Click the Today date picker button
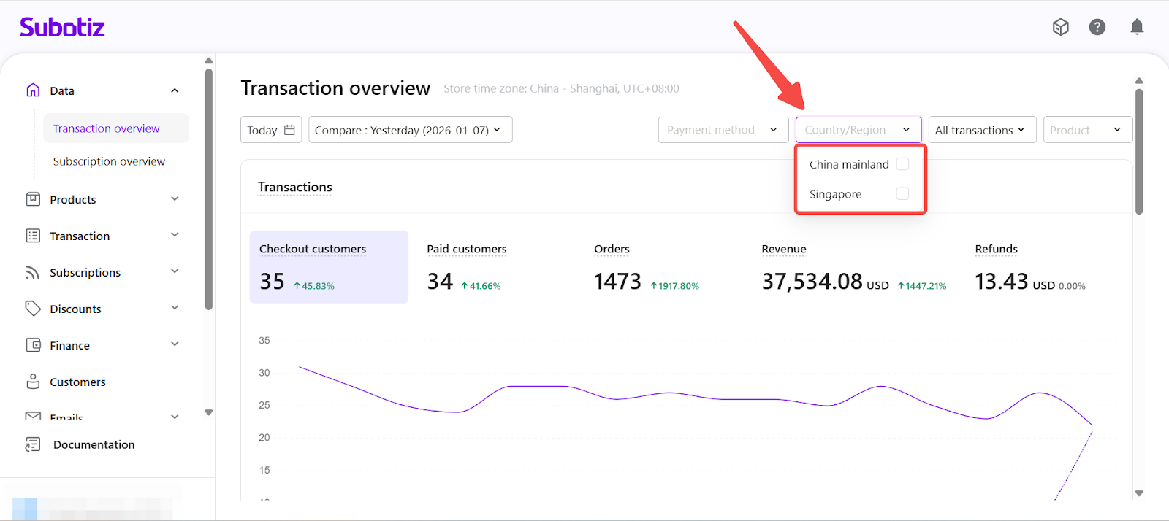1169x521 pixels. (270, 130)
